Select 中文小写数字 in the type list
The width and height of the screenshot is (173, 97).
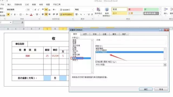101,50
